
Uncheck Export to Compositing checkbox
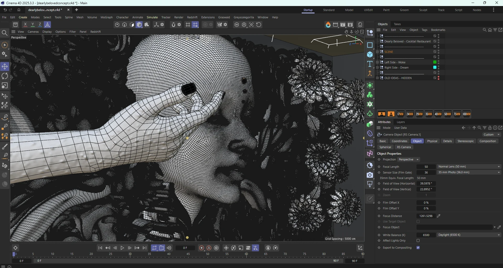click(x=418, y=248)
